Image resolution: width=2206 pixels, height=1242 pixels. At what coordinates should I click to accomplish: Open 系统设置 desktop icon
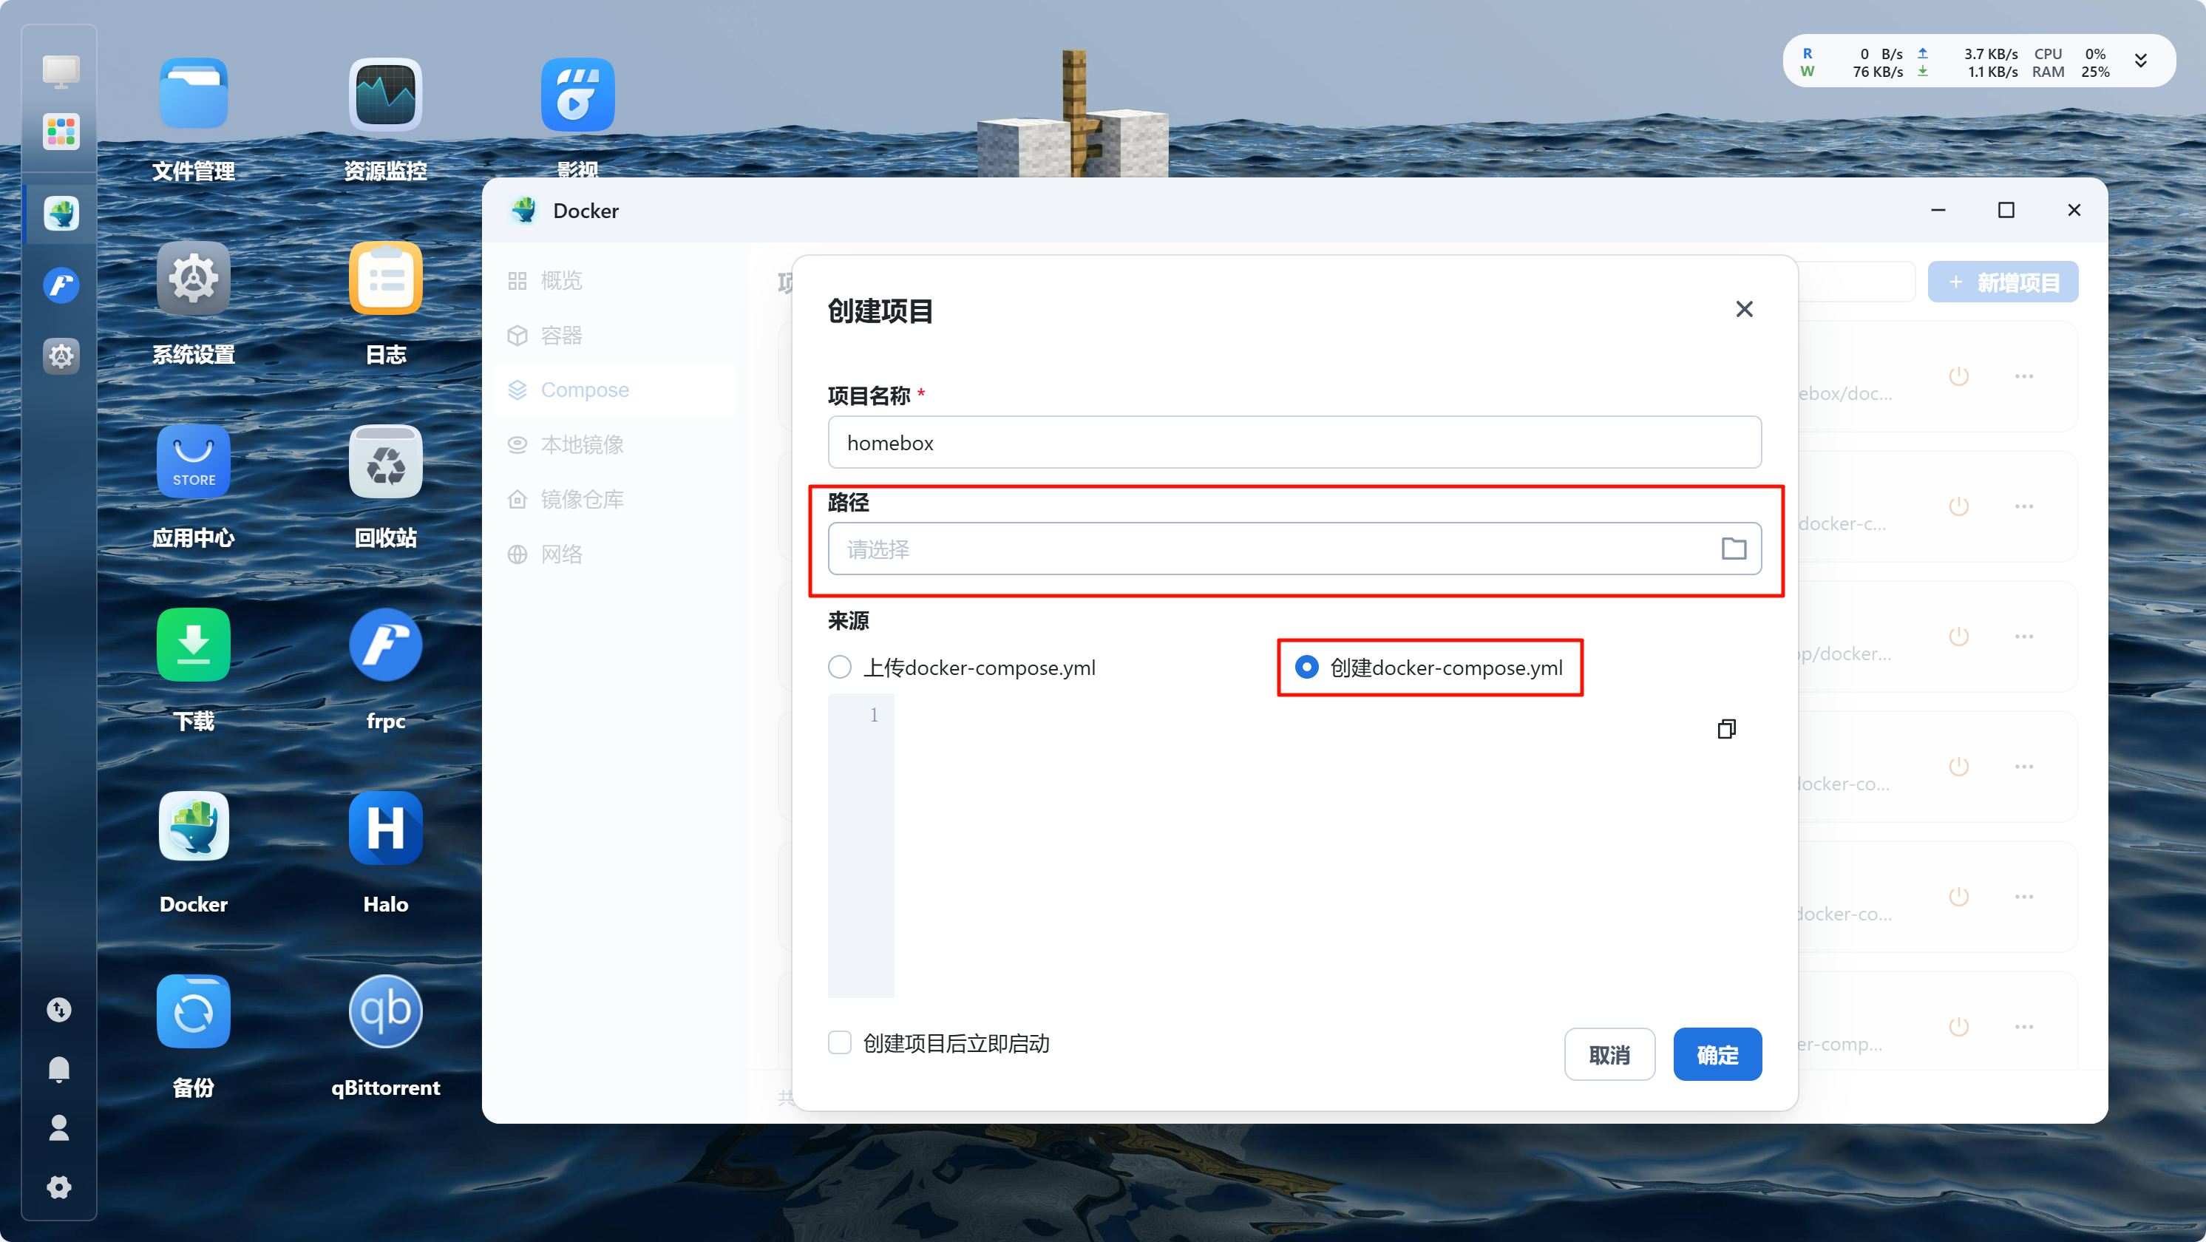194,277
